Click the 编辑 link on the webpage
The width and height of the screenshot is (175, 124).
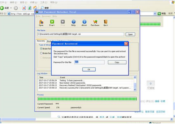click(157, 101)
